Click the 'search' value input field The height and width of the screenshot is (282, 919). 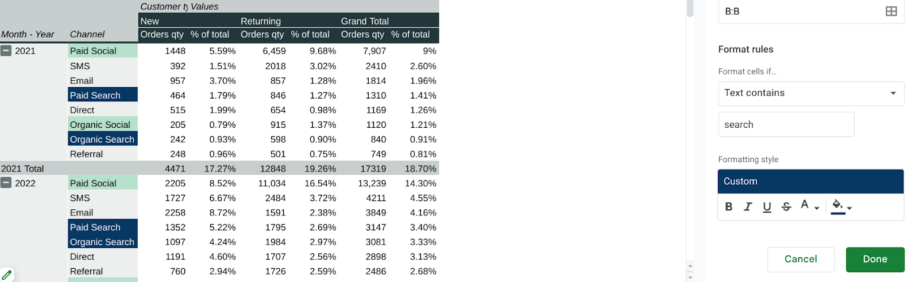tap(786, 124)
